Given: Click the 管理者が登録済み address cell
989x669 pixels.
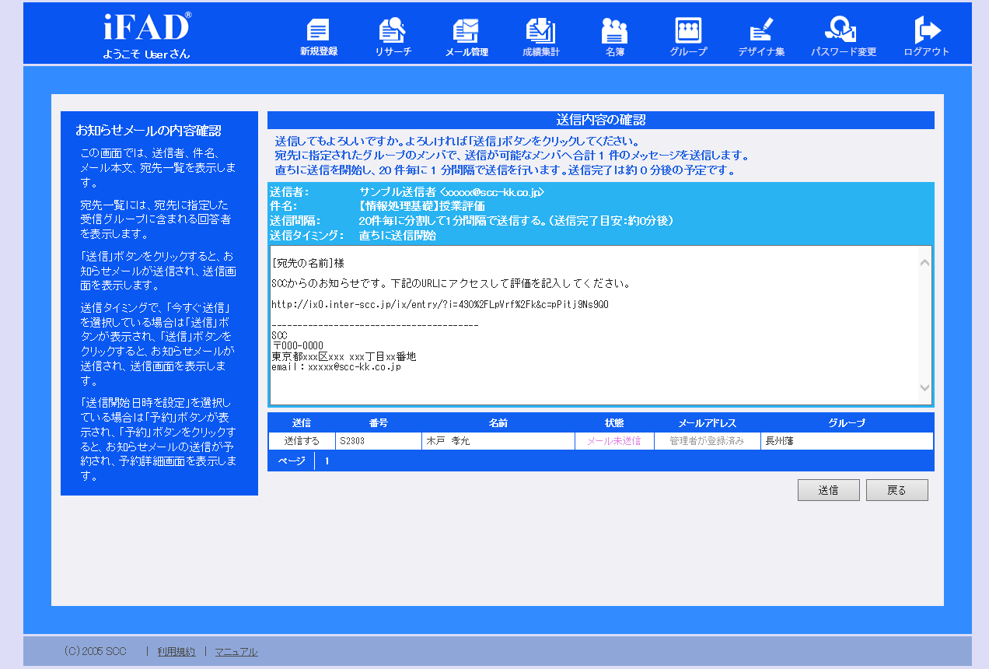Looking at the screenshot, I should click(708, 441).
